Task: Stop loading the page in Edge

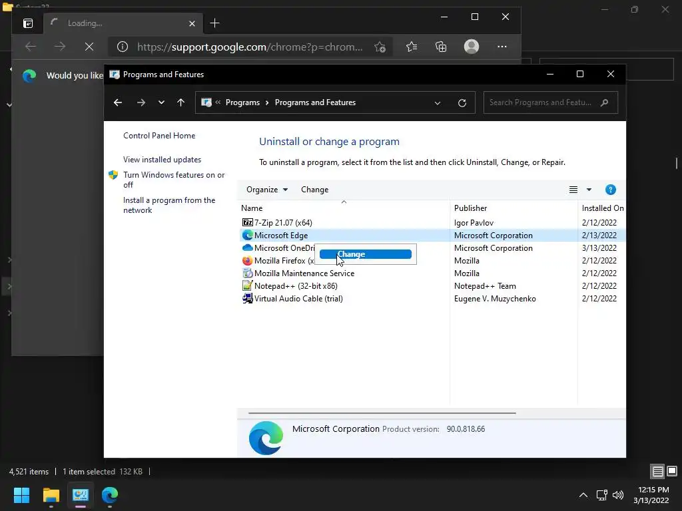Action: point(89,47)
